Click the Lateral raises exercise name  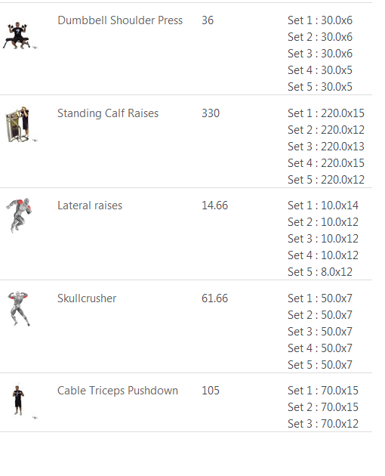[90, 206]
